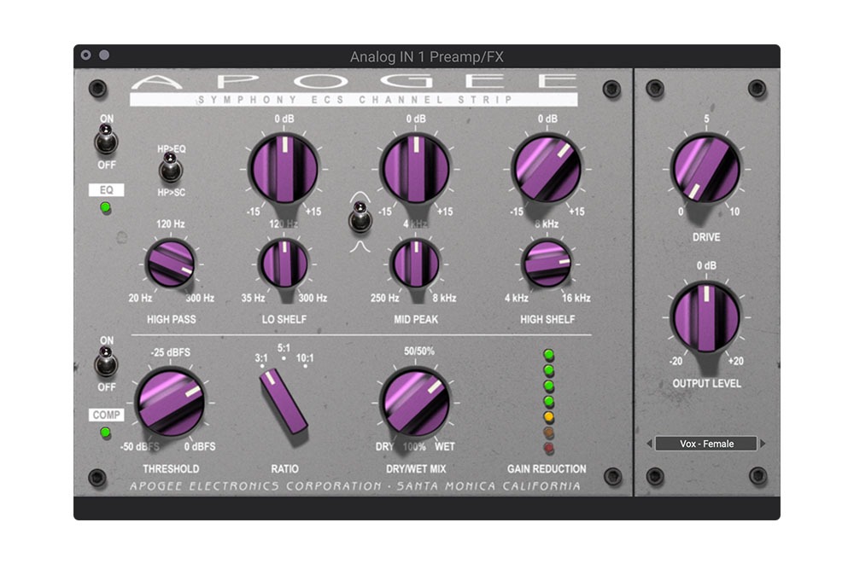Click the narrow bandwidth curve symbol

pos(360,247)
